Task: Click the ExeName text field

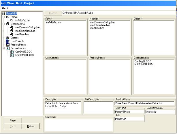Action: coord(129,111)
